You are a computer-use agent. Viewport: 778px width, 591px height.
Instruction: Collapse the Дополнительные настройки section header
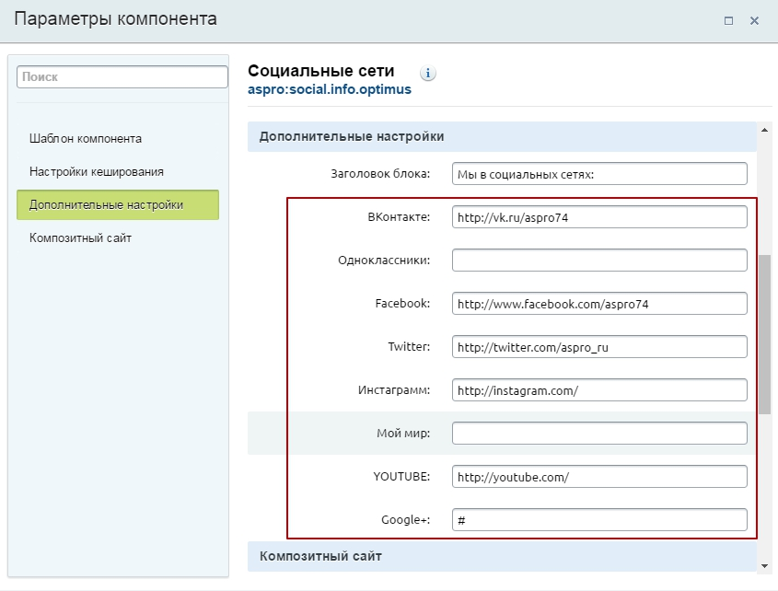(x=502, y=136)
